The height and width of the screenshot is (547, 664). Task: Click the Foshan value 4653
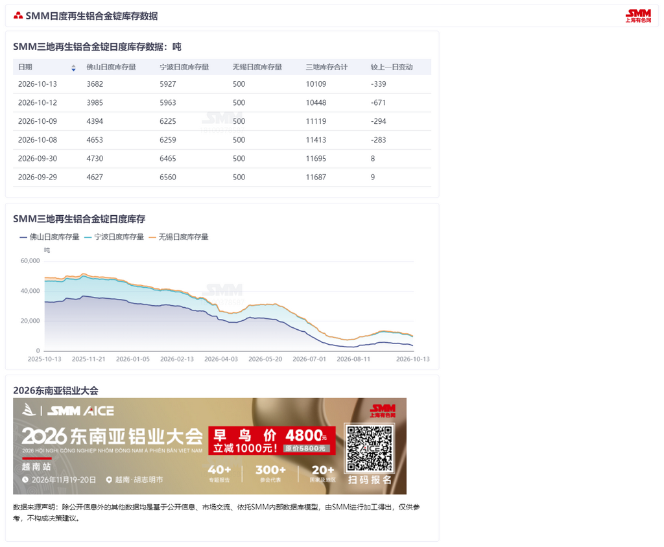pyautogui.click(x=95, y=140)
